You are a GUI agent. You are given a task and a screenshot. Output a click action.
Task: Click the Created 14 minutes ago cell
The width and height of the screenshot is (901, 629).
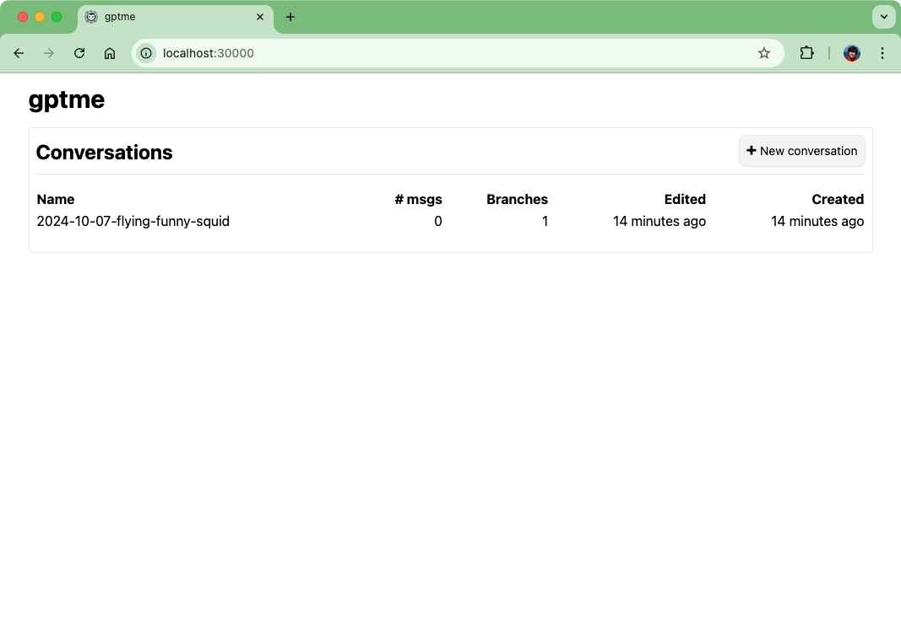click(817, 221)
